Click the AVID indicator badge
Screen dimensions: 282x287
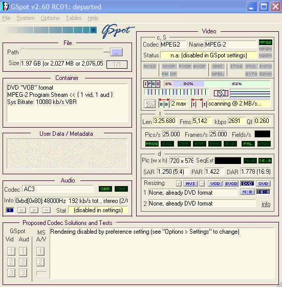coord(149,66)
